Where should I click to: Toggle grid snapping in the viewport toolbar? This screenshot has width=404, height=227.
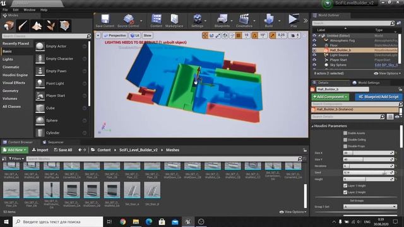[x=239, y=35]
